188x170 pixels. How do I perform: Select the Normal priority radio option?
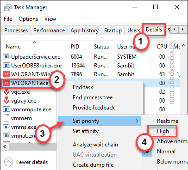[166, 152]
